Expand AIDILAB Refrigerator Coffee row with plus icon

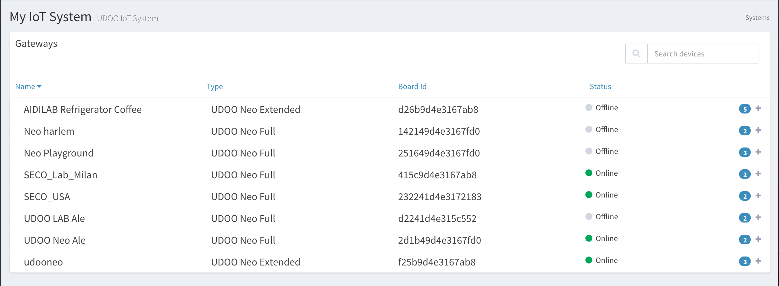[758, 108]
